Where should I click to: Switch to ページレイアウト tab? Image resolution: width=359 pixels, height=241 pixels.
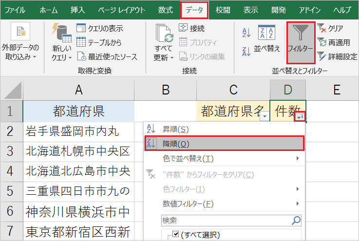(x=122, y=10)
